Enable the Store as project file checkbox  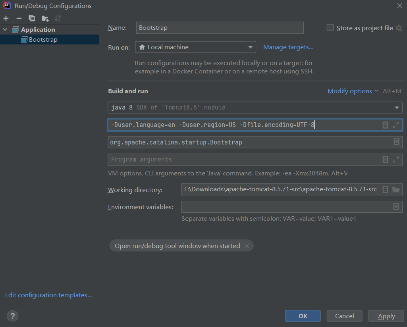coord(330,28)
